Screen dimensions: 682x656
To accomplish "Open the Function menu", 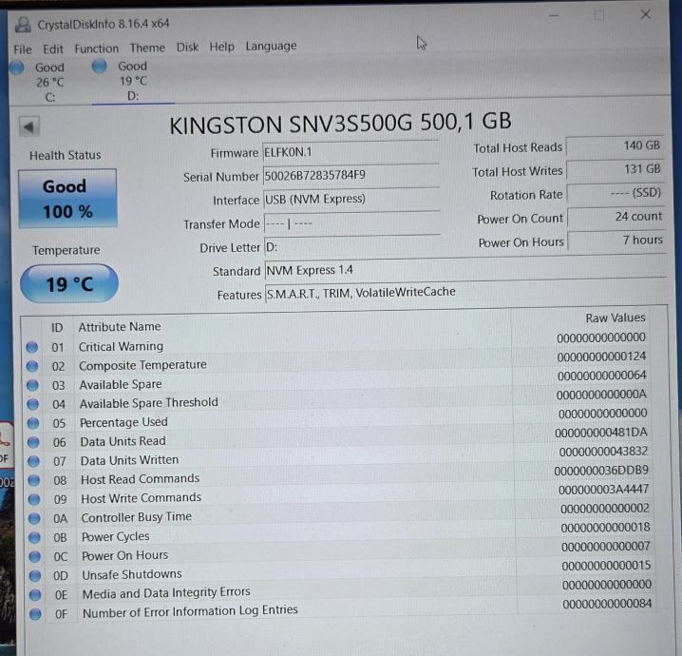I will (x=97, y=48).
